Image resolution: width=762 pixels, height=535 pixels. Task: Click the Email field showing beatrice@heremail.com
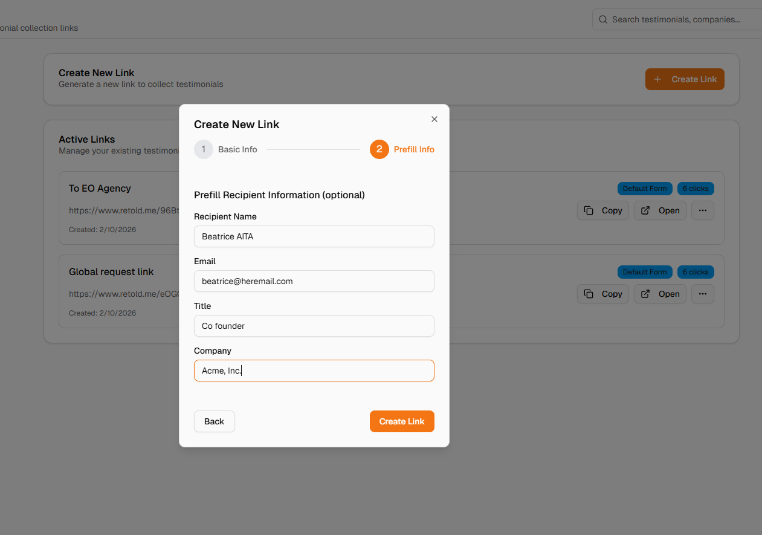click(x=314, y=281)
